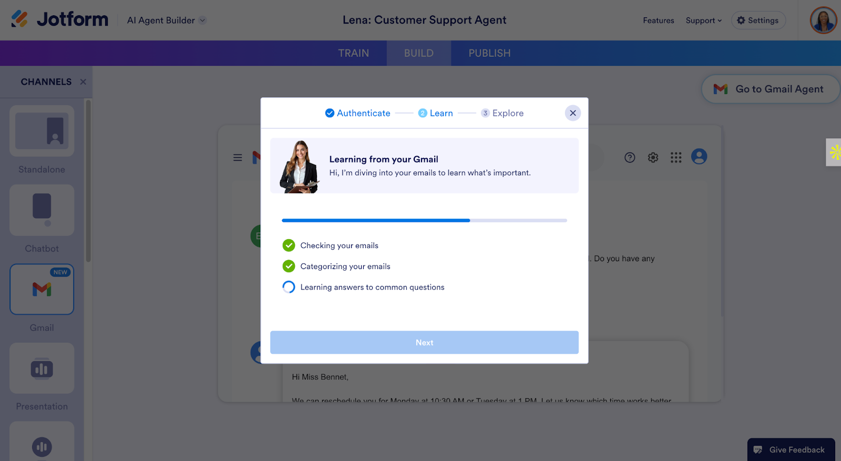The width and height of the screenshot is (841, 461).
Task: Select the Gmail channel icon
Action: click(x=42, y=289)
